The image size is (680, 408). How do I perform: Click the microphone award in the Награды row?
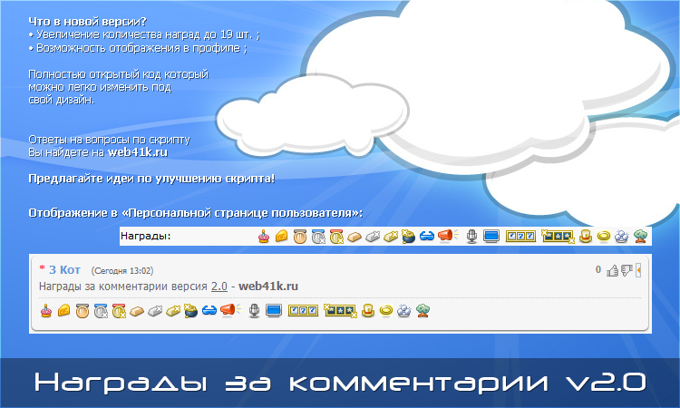click(471, 237)
